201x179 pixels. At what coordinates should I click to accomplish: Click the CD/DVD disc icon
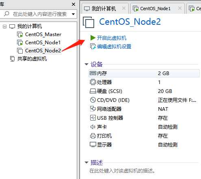click(x=93, y=100)
